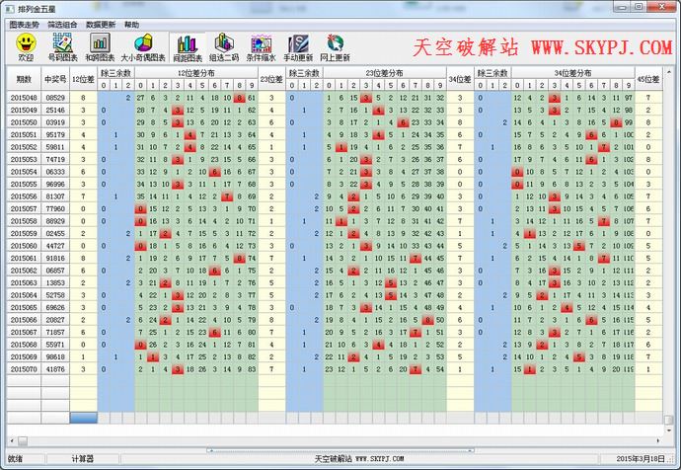The height and width of the screenshot is (470, 681).
Task: Click the vertical scrollbar up arrow
Action: [671, 72]
